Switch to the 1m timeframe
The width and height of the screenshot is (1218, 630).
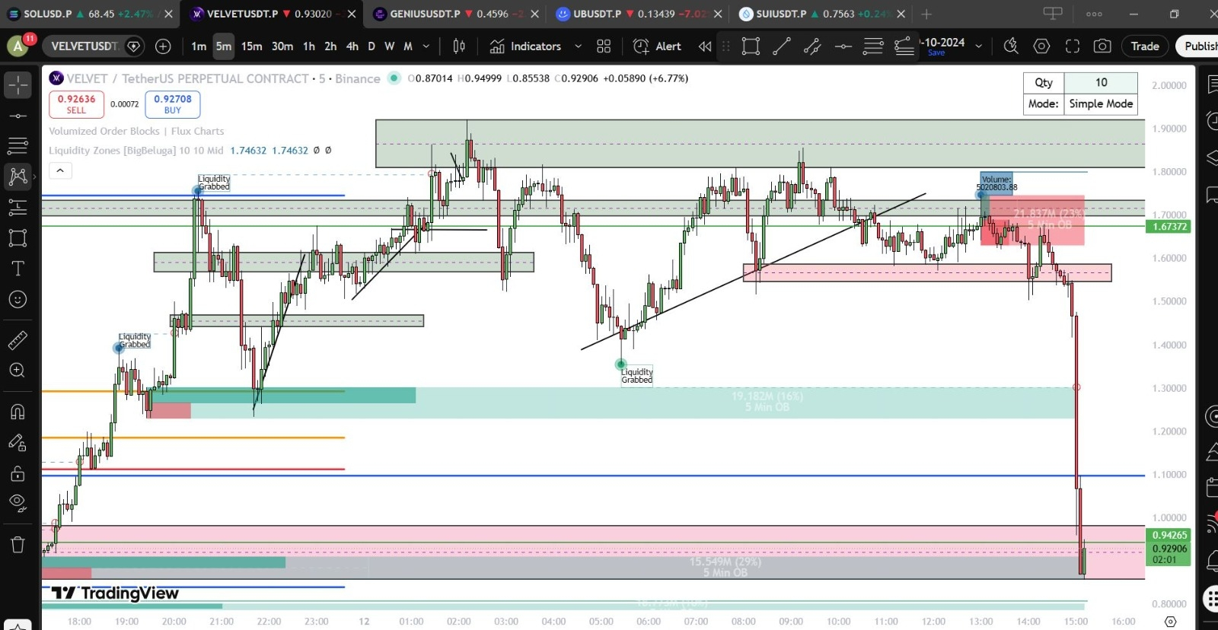(x=199, y=46)
